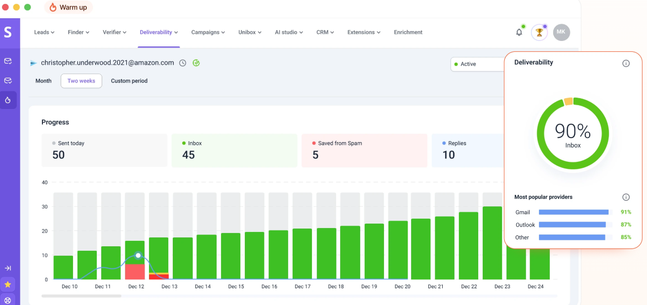Select the Two weeks period
The image size is (647, 305).
[81, 81]
